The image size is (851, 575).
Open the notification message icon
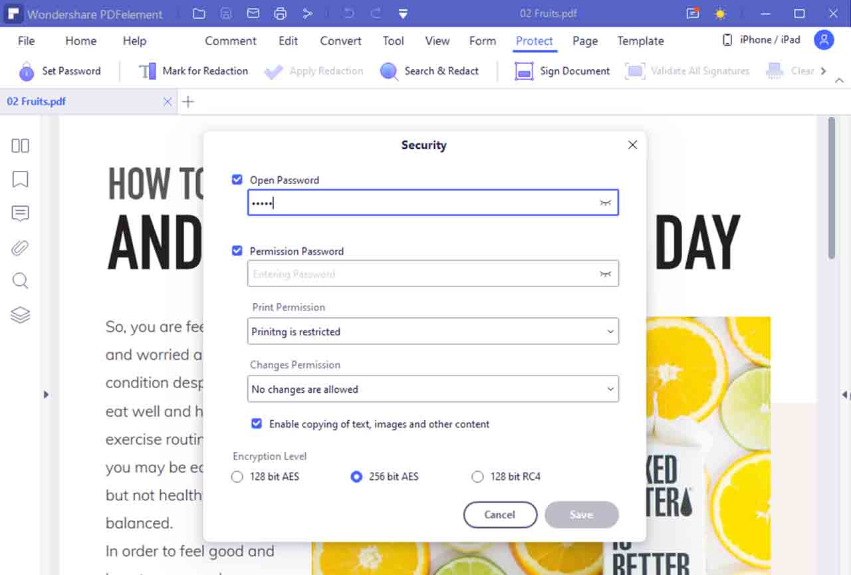tap(693, 13)
